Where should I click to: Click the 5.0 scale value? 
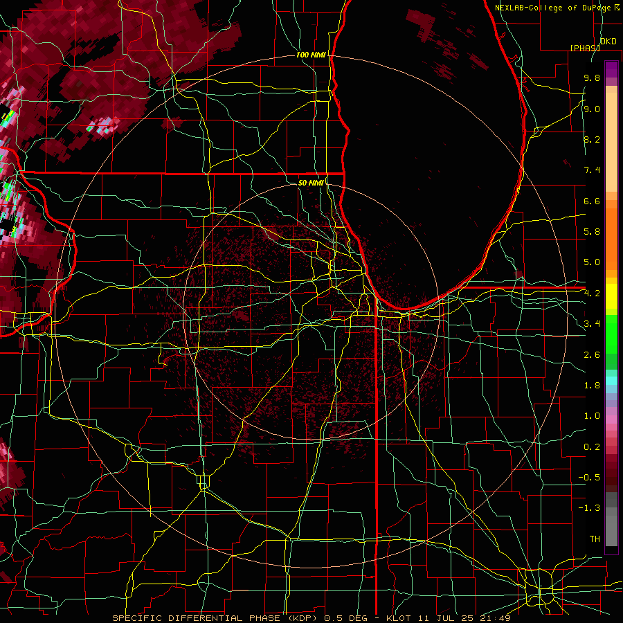coord(592,262)
